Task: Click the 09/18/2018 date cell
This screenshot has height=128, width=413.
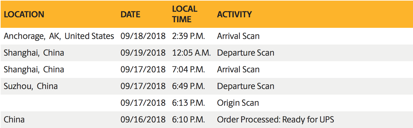Action: click(x=143, y=36)
